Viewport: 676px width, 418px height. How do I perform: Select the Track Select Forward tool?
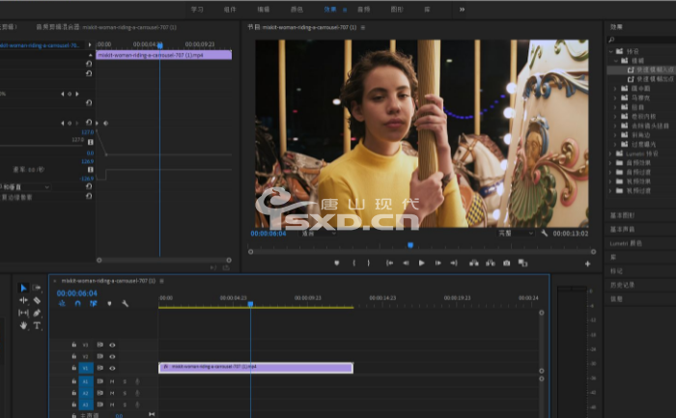[37, 288]
